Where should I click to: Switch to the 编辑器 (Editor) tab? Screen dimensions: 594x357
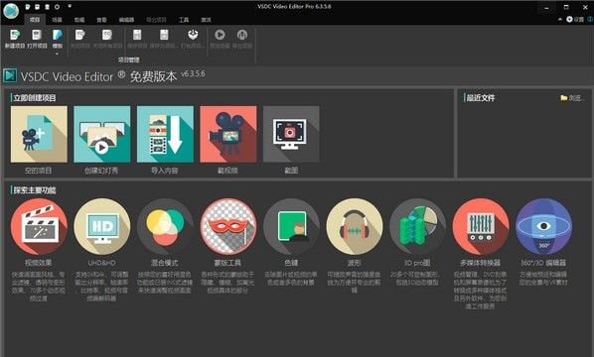coord(126,20)
